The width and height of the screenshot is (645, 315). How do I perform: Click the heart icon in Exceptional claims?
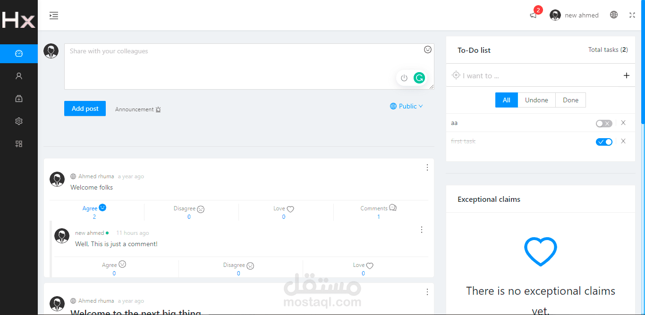(541, 251)
